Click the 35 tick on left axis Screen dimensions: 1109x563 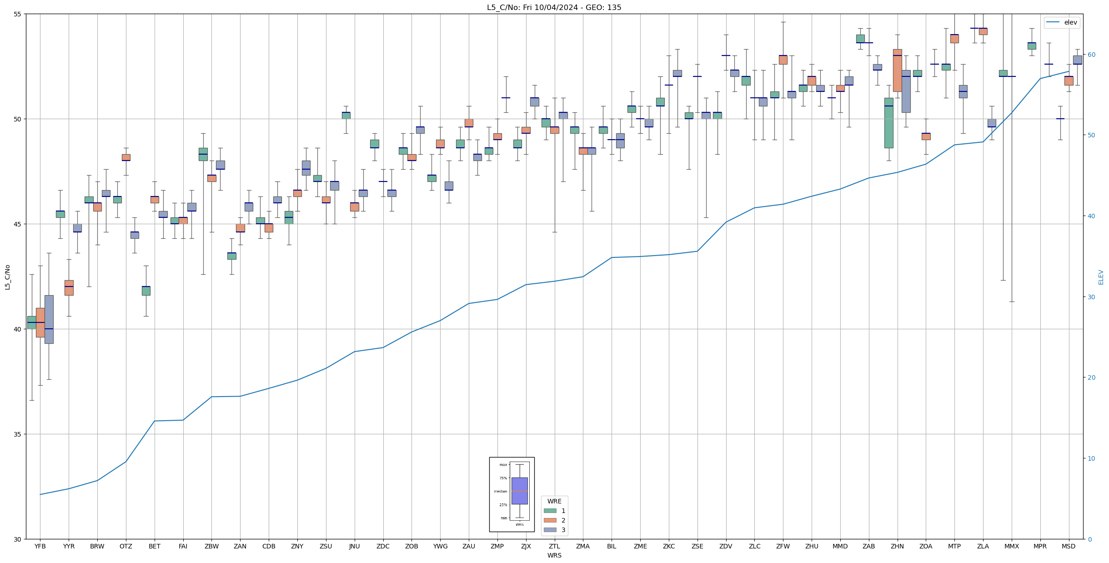18,434
